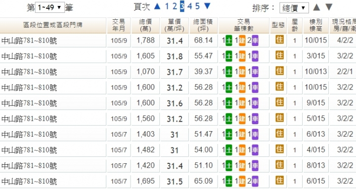
Task: Click purple parking icon in 1,420 row
Action: pos(255,166)
